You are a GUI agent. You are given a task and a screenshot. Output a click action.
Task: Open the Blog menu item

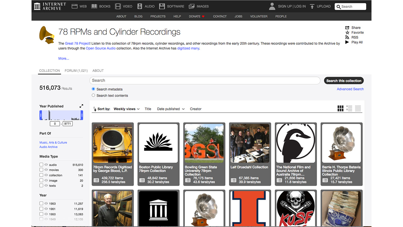138,16
